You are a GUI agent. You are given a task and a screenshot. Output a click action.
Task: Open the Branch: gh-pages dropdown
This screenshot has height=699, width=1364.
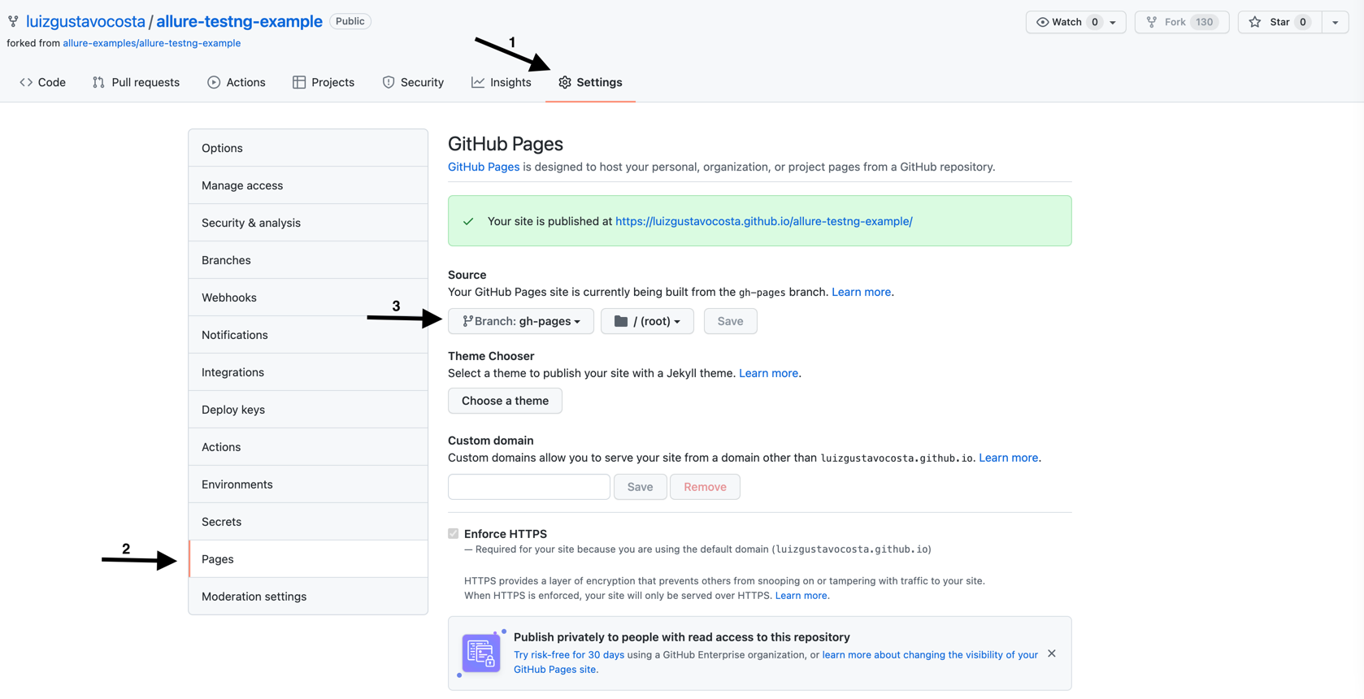click(521, 321)
